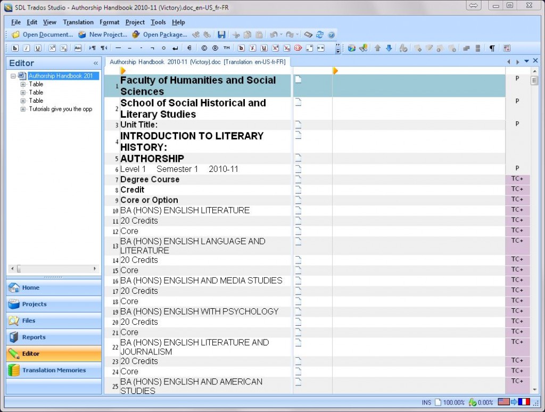Click the vertical scrollbar thumb of the editor

click(534, 80)
